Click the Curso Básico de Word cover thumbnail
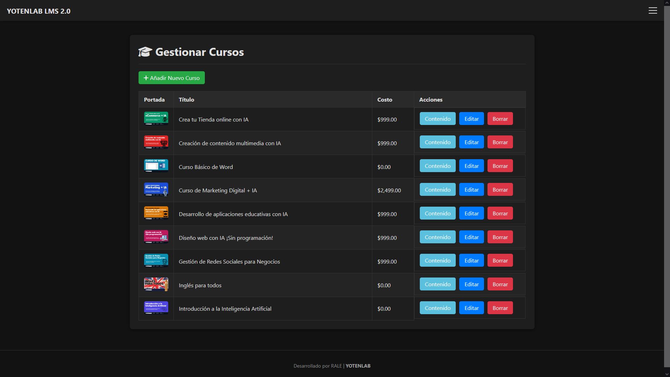The width and height of the screenshot is (670, 377). click(x=156, y=166)
